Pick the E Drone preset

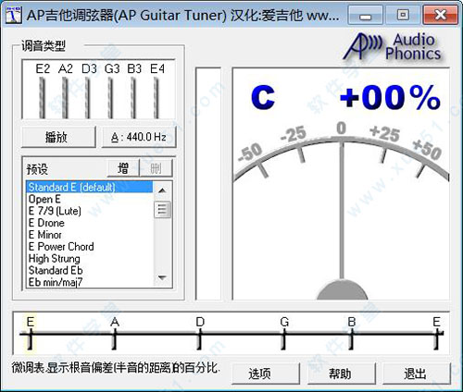click(x=90, y=223)
